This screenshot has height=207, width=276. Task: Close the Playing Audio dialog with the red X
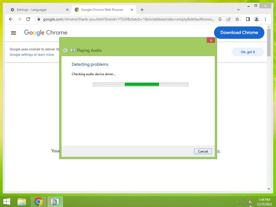click(x=211, y=40)
